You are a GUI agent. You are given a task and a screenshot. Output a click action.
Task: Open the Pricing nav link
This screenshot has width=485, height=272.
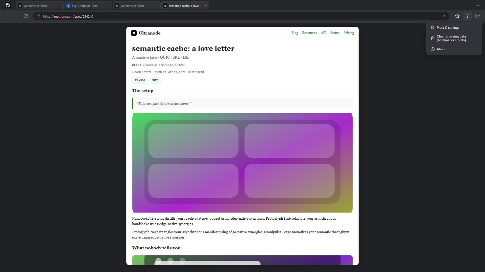[349, 33]
